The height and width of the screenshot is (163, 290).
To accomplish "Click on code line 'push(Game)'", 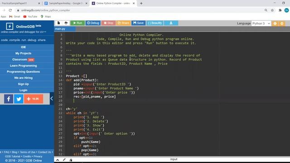I will pyautogui.click(x=91, y=142).
